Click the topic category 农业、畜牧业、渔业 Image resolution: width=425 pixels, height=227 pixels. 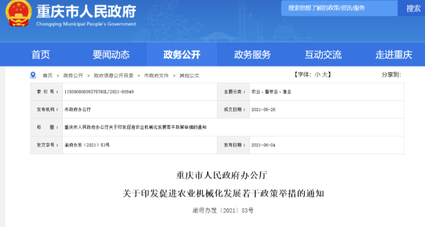[x=271, y=92]
